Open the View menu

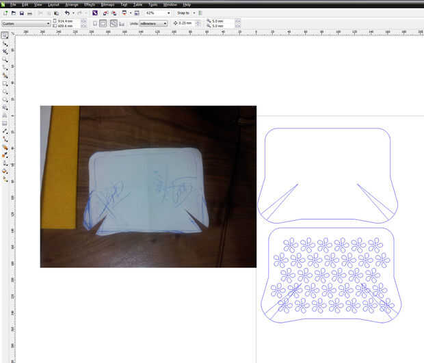pyautogui.click(x=38, y=5)
